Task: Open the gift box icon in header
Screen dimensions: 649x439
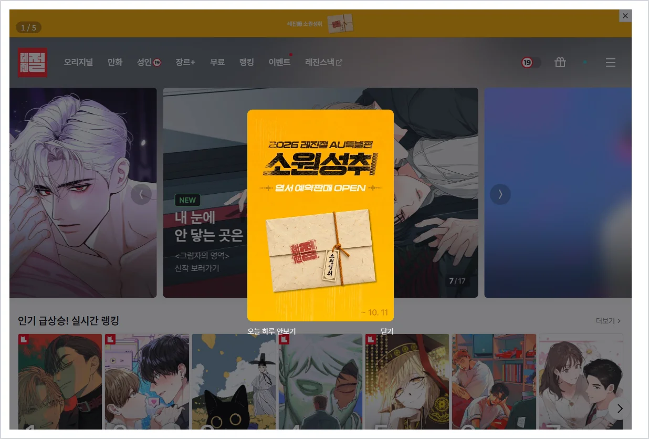Action: (x=560, y=62)
